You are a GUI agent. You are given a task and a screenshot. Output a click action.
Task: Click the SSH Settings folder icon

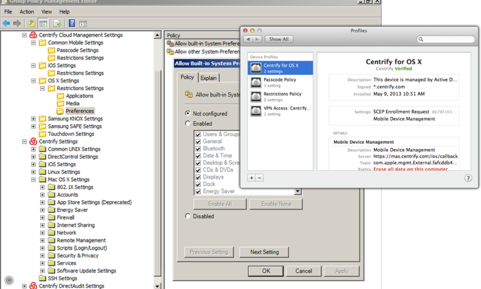(x=42, y=278)
